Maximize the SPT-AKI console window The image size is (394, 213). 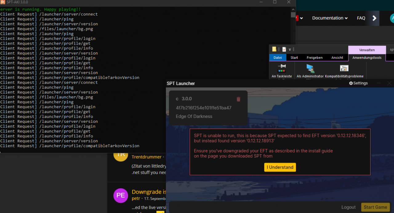tap(275, 2)
